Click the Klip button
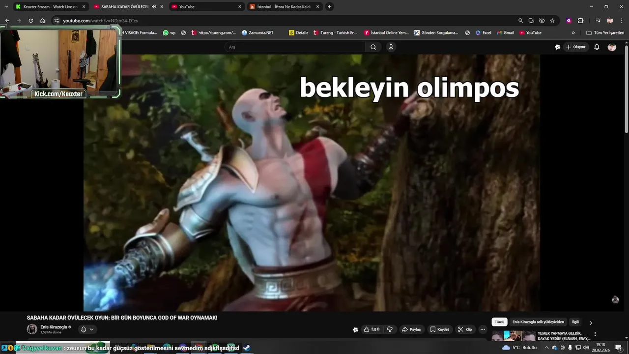Viewport: 629px width, 354px height. [x=465, y=329]
